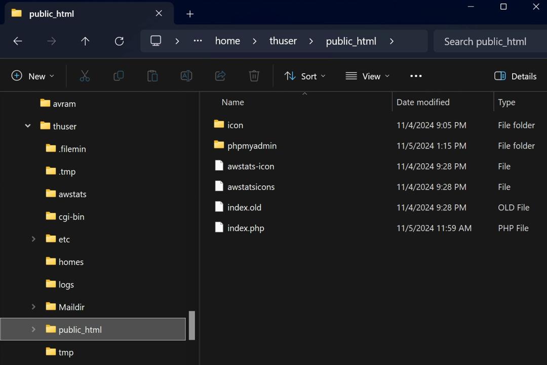
Task: Click the Paste clipboard icon
Action: click(x=152, y=76)
